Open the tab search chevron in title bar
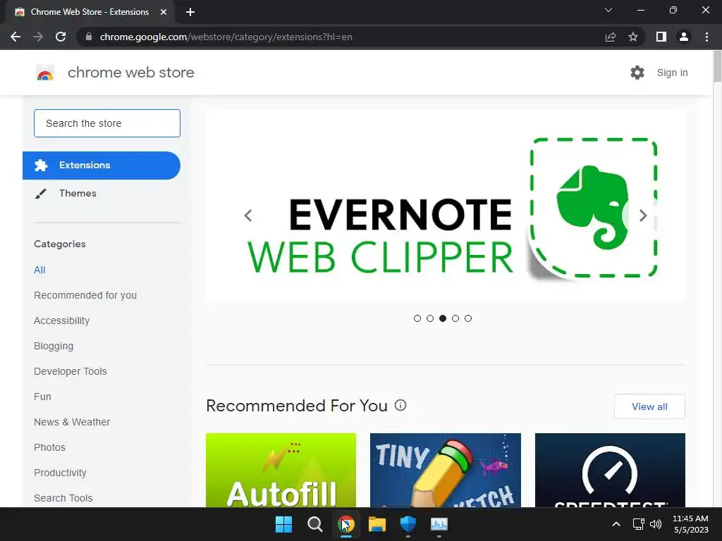The image size is (722, 541). tap(608, 10)
